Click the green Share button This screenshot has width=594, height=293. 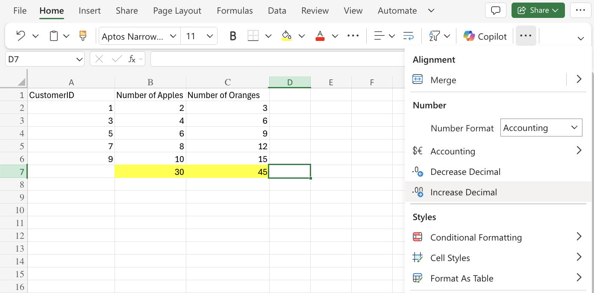538,10
